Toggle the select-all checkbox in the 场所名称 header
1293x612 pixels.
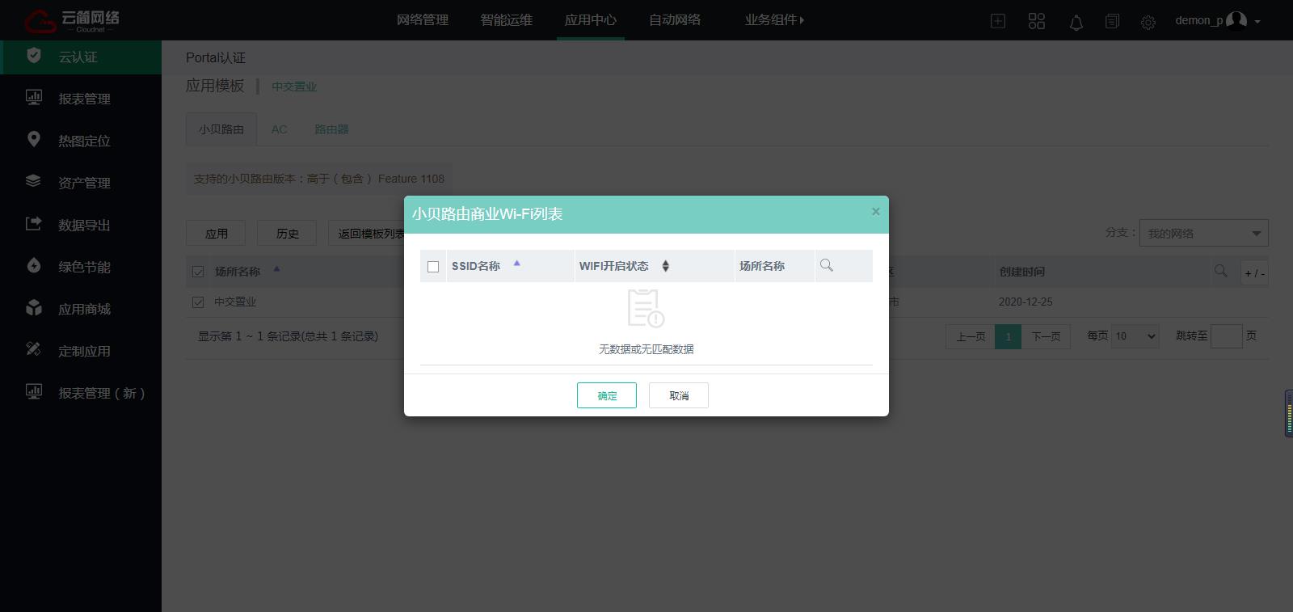click(x=198, y=272)
